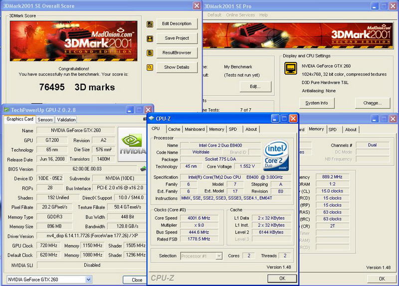Click the Channels # Dual value
The height and width of the screenshot is (286, 399).
click(x=372, y=145)
